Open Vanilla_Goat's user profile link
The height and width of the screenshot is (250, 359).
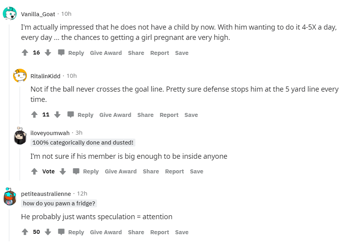pyautogui.click(x=38, y=14)
